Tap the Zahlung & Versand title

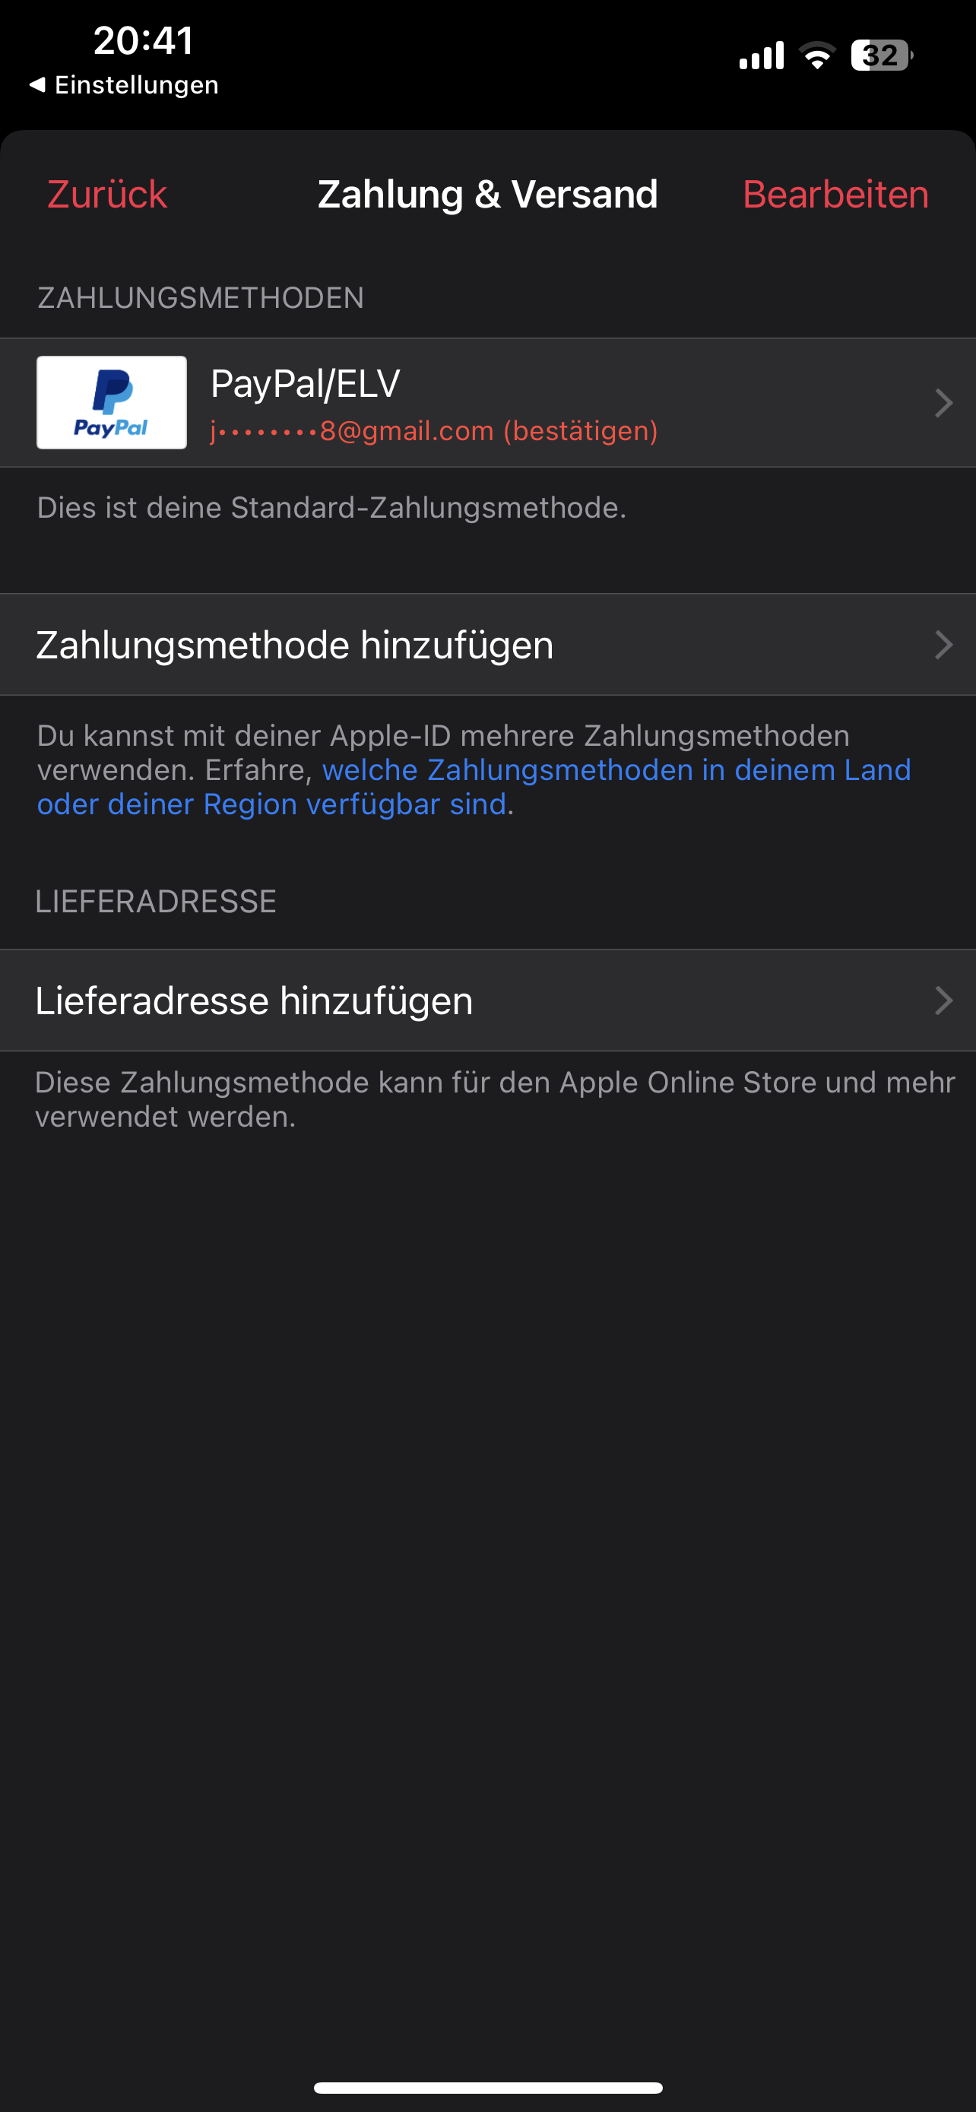(487, 195)
